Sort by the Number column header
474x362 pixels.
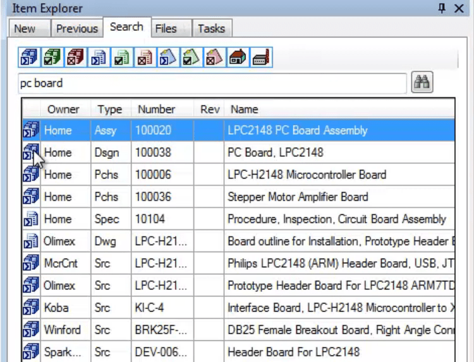coord(162,109)
